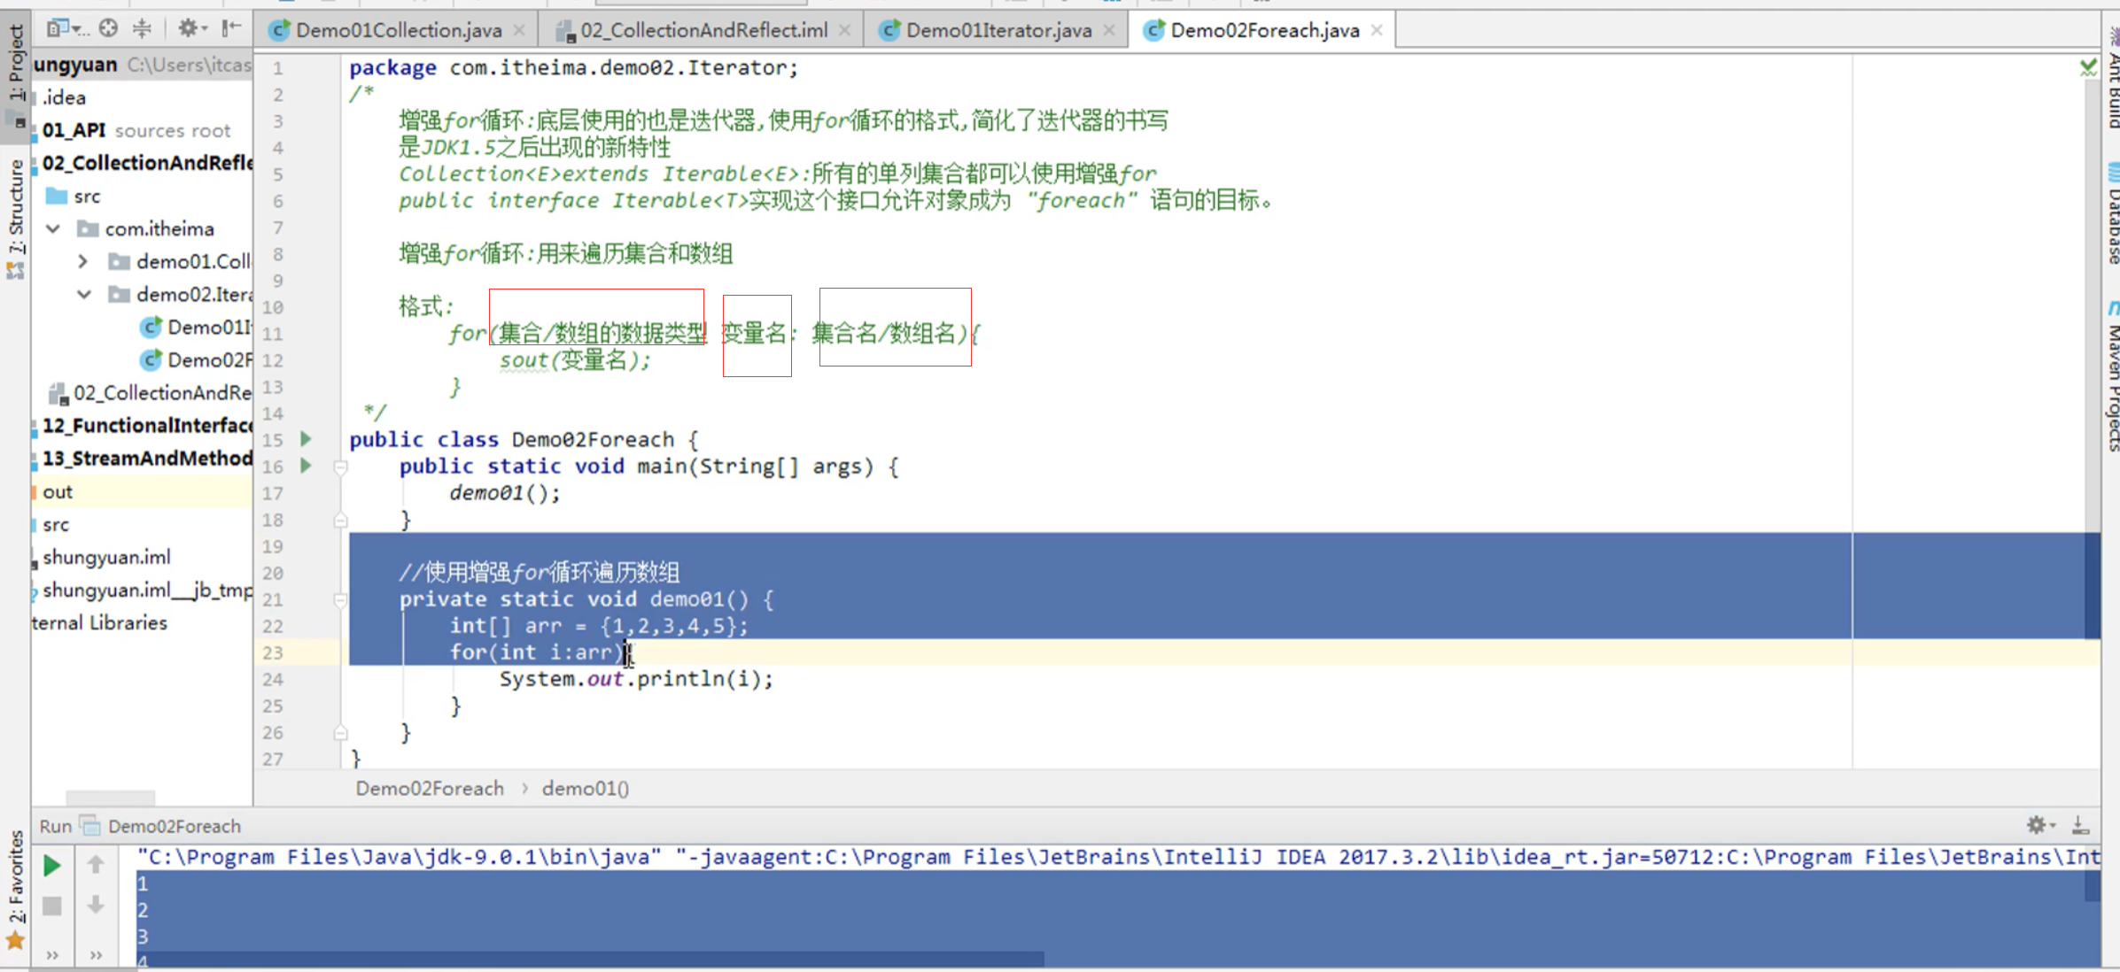
Task: Rerun Demo02Foreach with green play button
Action: [x=52, y=865]
